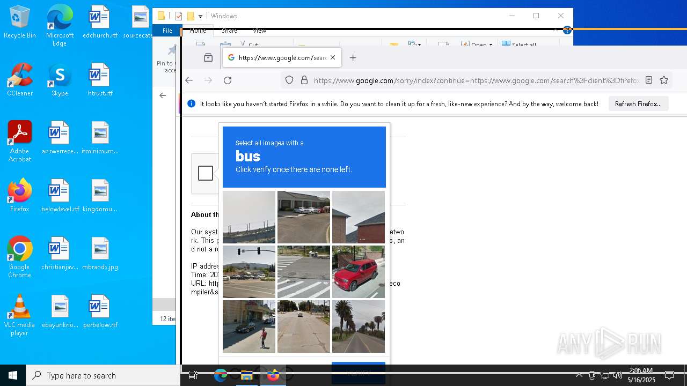Select htrust.rtf document on desktop

click(x=100, y=80)
